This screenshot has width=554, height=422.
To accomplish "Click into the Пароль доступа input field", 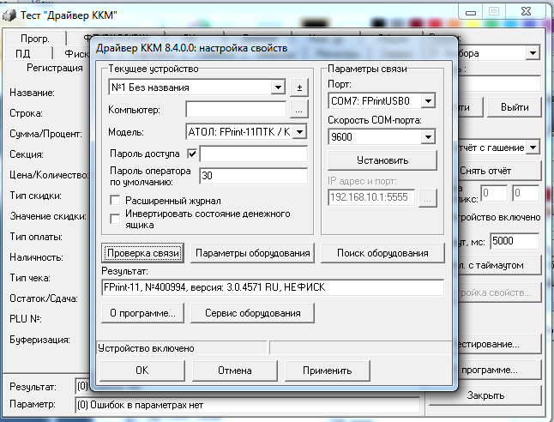I will click(254, 154).
